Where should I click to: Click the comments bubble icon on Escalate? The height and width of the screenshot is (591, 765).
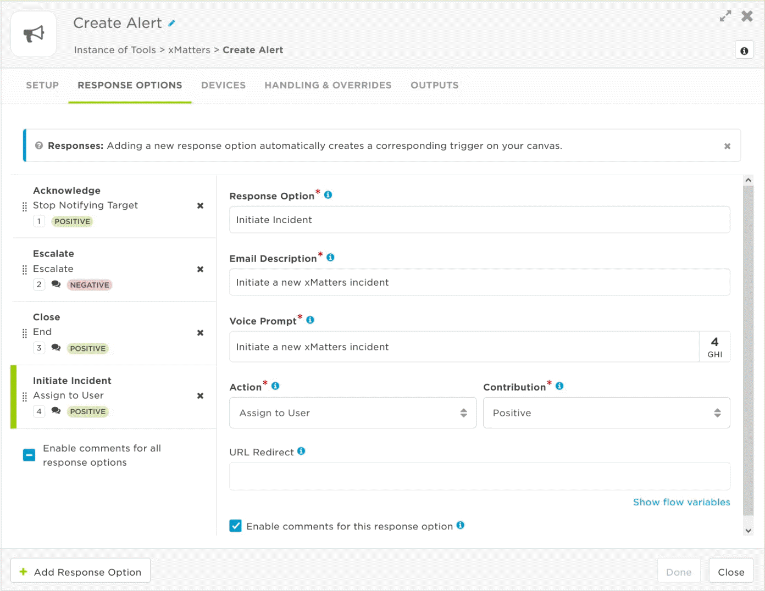coord(56,284)
